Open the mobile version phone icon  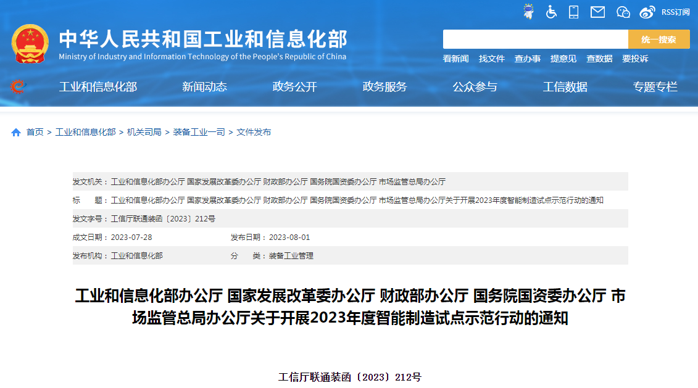tap(574, 12)
